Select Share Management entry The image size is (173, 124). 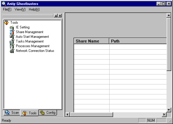(x=30, y=32)
